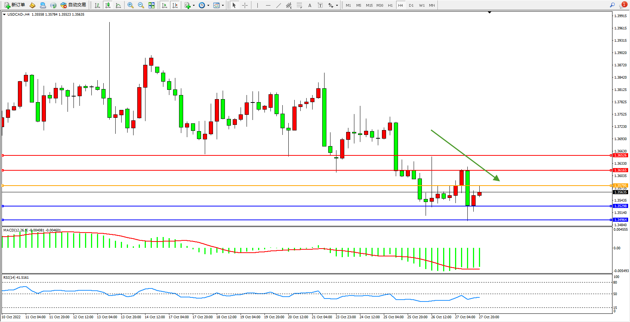Select the trendline drawing tool
The width and height of the screenshot is (630, 322).
(x=278, y=5)
